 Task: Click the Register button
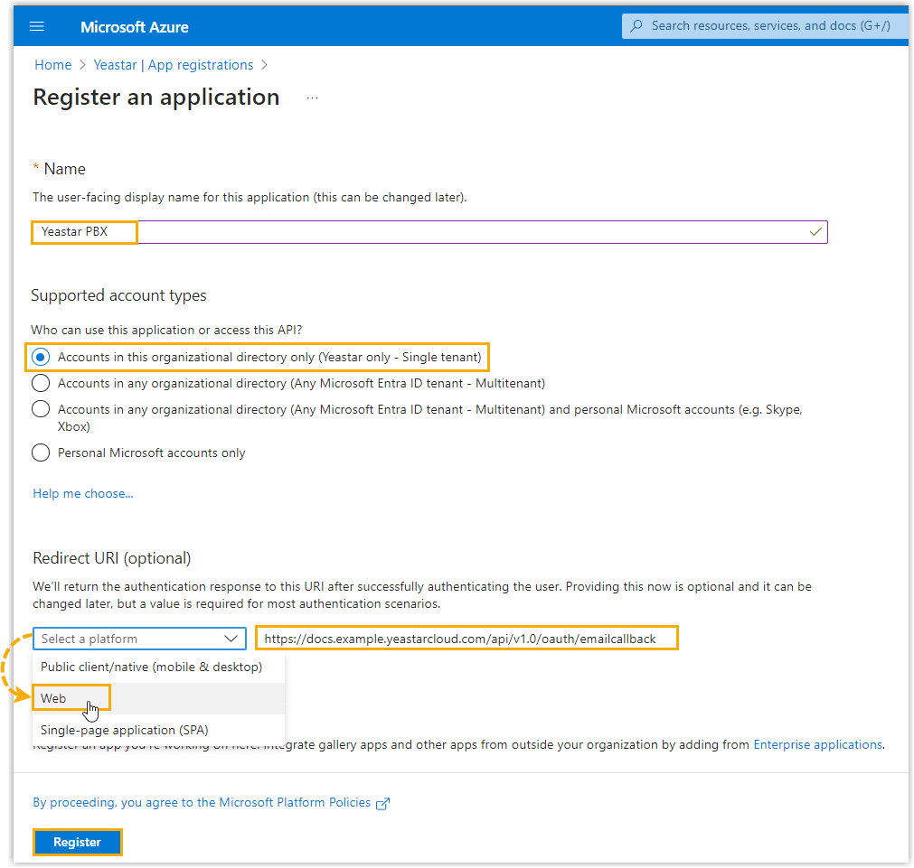pyautogui.click(x=77, y=842)
